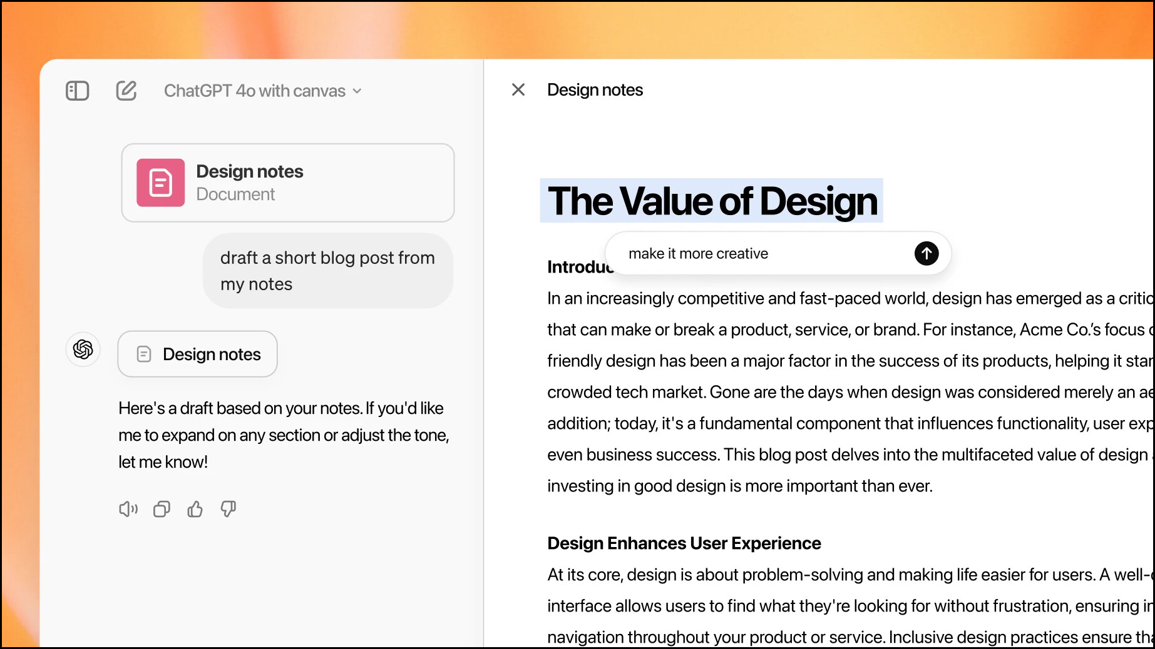
Task: Start a new chat with compose icon
Action: (126, 91)
